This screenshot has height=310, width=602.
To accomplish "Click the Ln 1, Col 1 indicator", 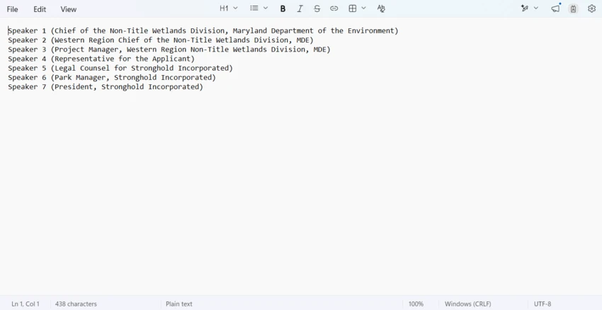I will coord(25,304).
